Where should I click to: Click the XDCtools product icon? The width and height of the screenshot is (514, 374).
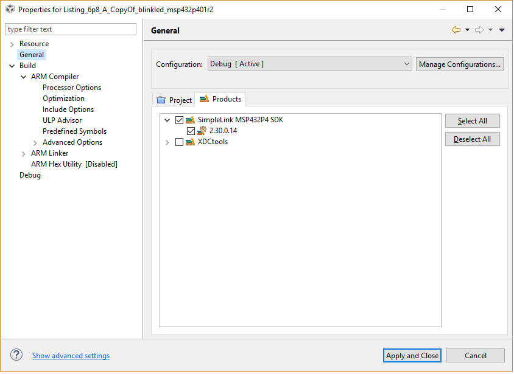(x=190, y=142)
